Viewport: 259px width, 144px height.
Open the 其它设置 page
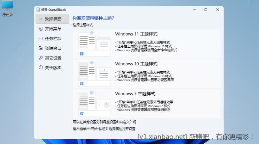pos(52,58)
